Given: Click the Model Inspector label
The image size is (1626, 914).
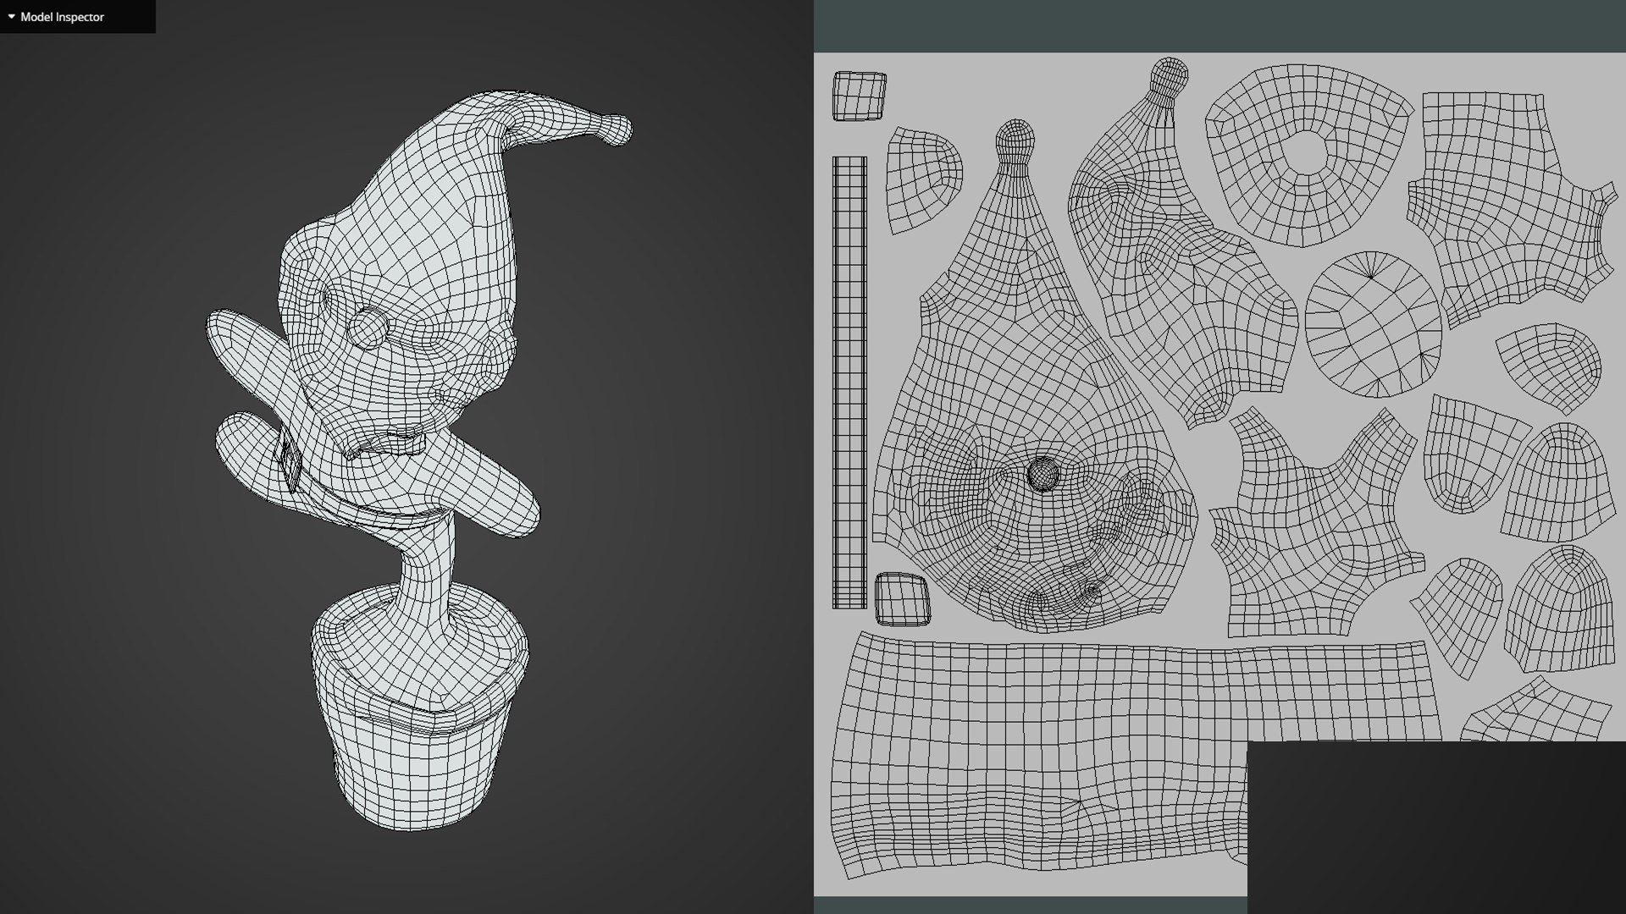Looking at the screenshot, I should coord(62,17).
